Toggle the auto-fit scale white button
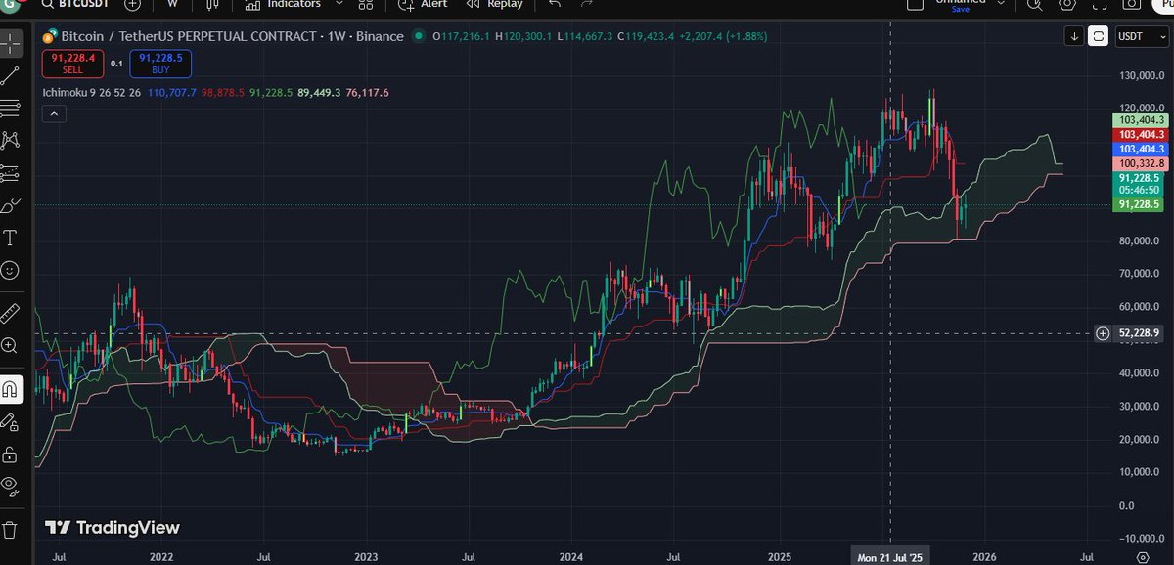Image resolution: width=1174 pixels, height=565 pixels. 1099,36
